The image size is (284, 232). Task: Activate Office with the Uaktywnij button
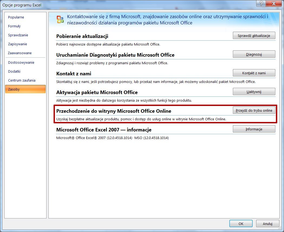tap(254, 92)
